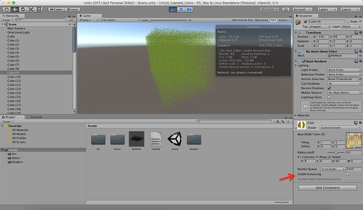
Task: Open the Cast Shadows dropdown
Action: (344, 84)
